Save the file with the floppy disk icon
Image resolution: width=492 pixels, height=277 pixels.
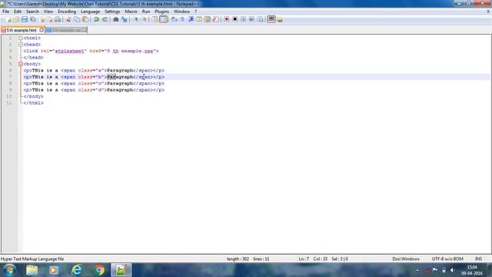pyautogui.click(x=24, y=19)
